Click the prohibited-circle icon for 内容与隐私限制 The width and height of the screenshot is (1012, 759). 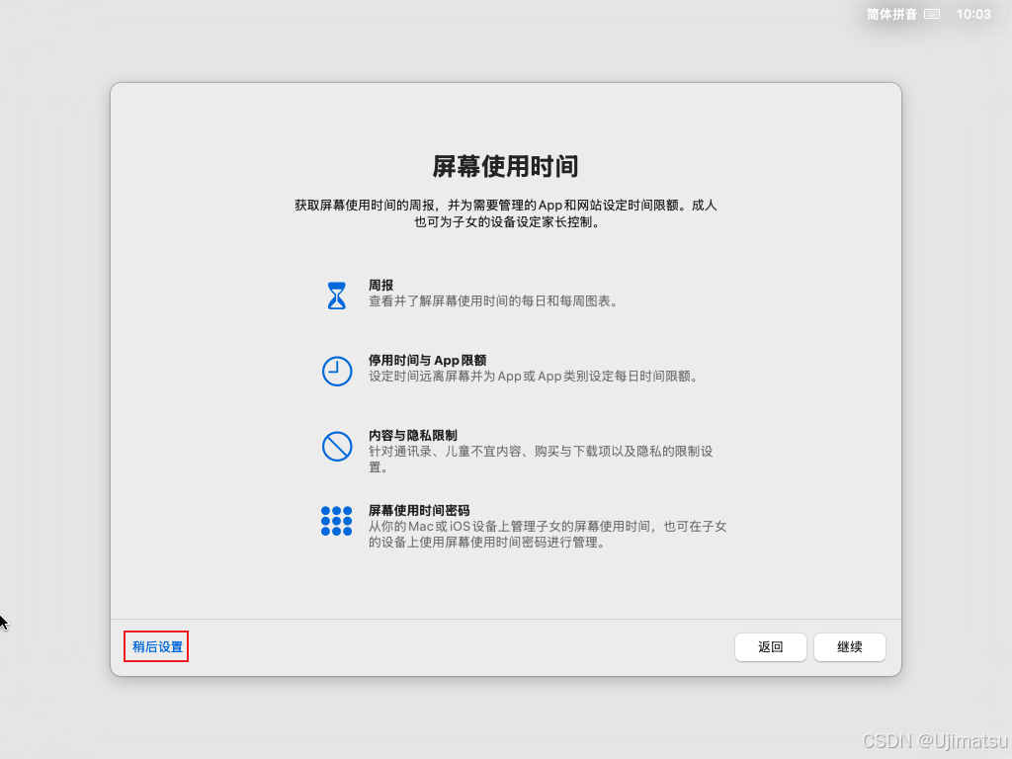coord(337,446)
